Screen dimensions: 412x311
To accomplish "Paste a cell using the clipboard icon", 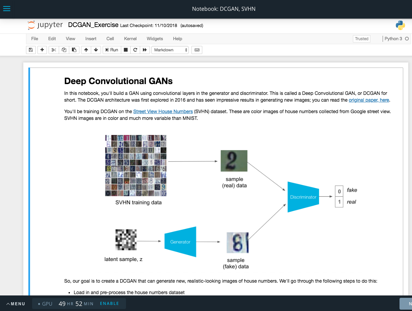I will coord(74,50).
